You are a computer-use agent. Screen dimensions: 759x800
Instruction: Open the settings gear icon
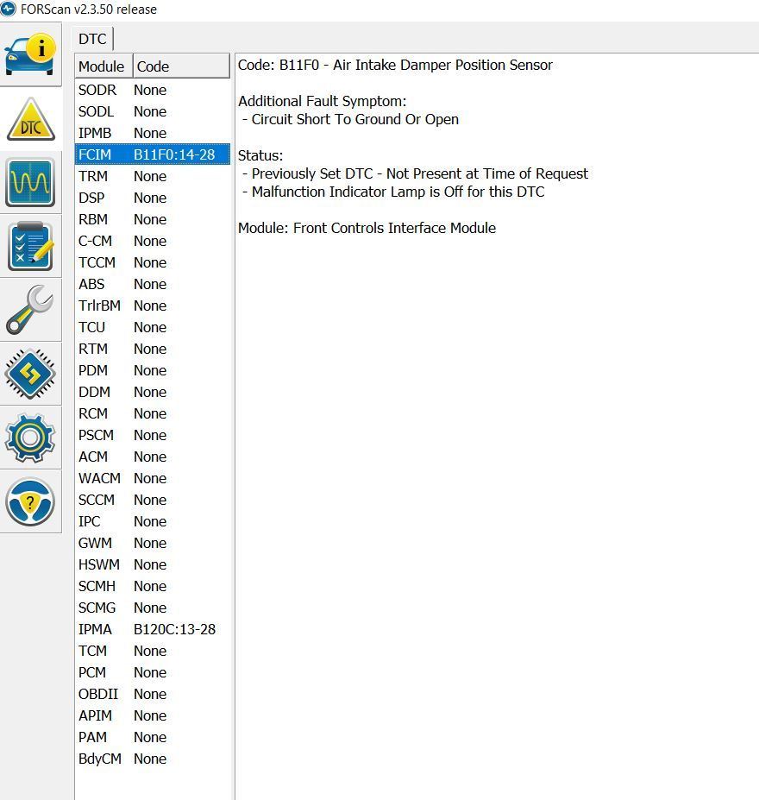click(x=30, y=438)
